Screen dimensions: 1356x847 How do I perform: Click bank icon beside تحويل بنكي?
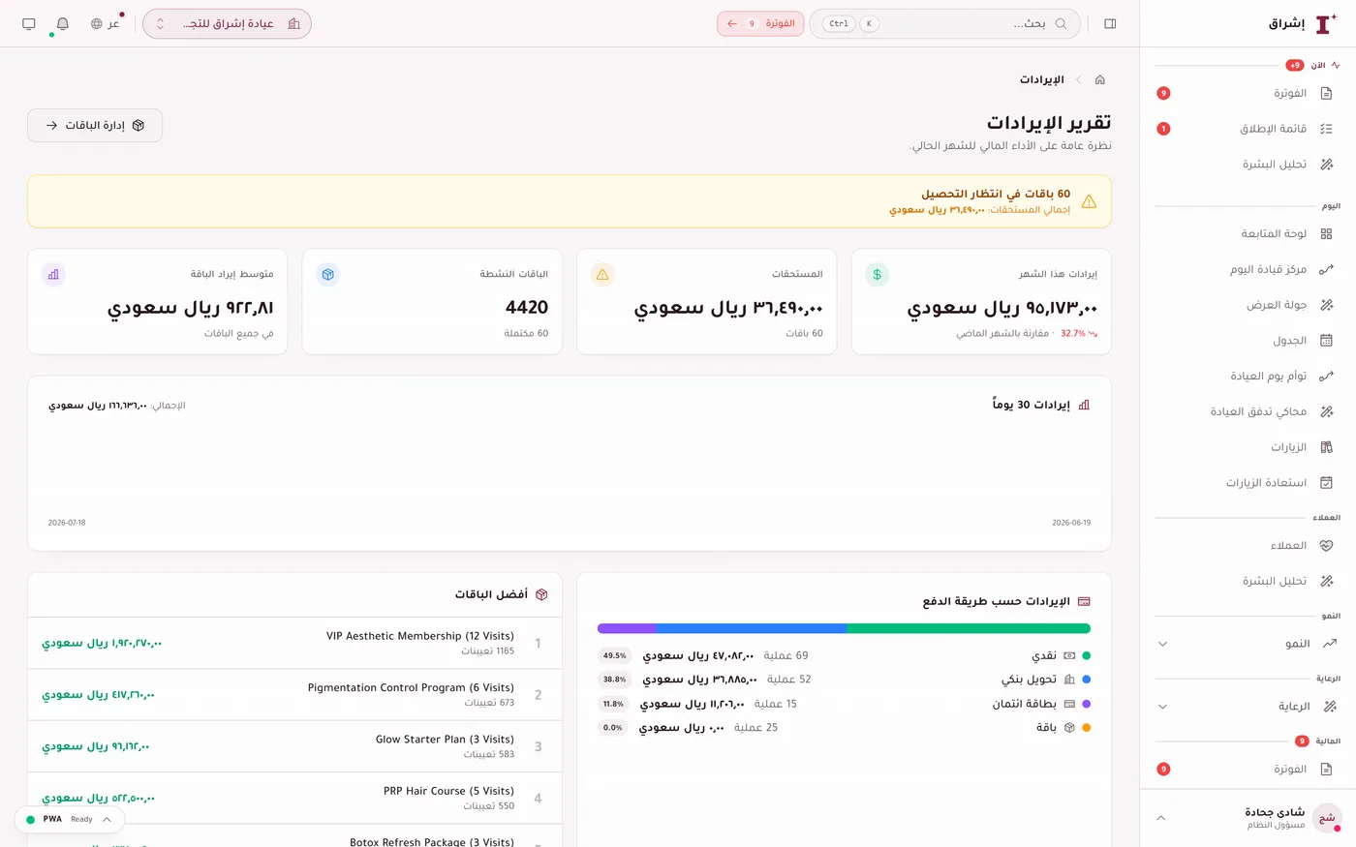tap(1069, 680)
